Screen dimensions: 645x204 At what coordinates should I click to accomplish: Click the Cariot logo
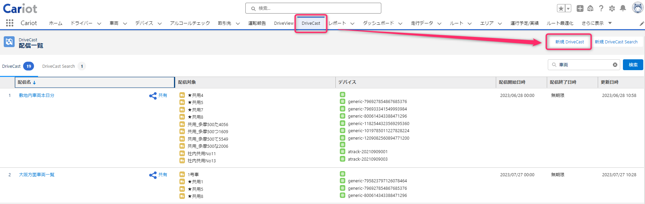(x=20, y=8)
